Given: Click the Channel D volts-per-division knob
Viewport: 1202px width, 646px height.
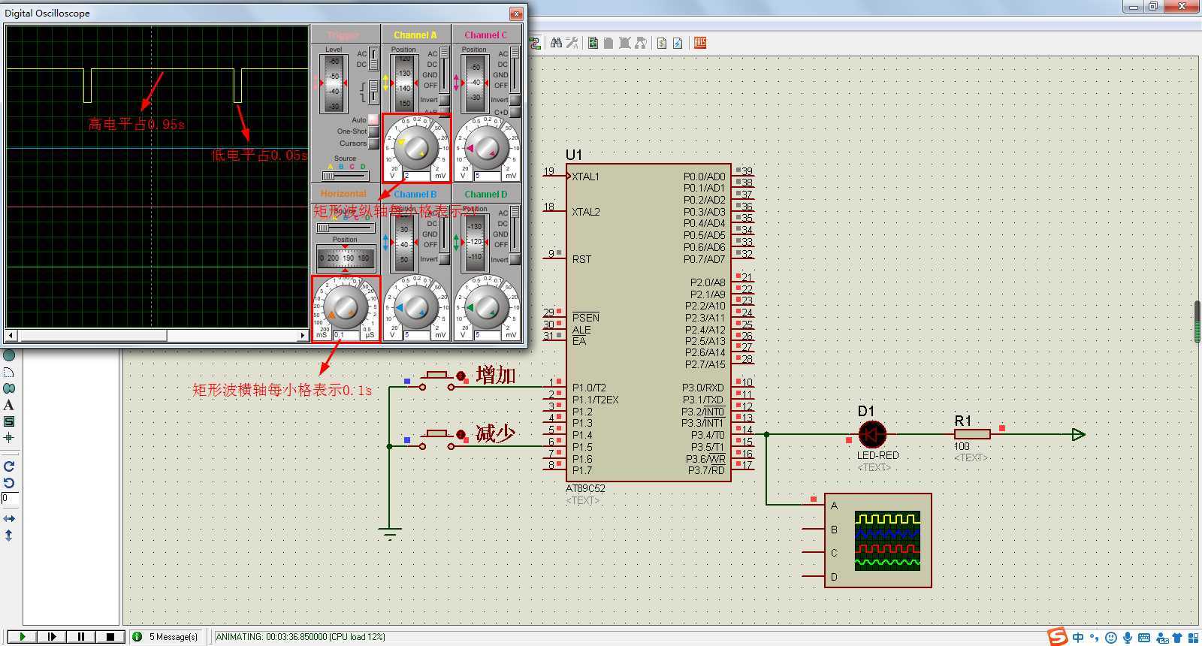Looking at the screenshot, I should coord(487,307).
